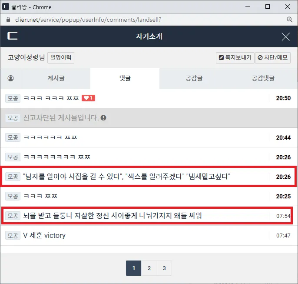Open comment 'ㅋㅋㅋㅋㅋㅋ ㅉㅉ' at 20:44
Screen dimensions: 298x284
tap(50, 137)
